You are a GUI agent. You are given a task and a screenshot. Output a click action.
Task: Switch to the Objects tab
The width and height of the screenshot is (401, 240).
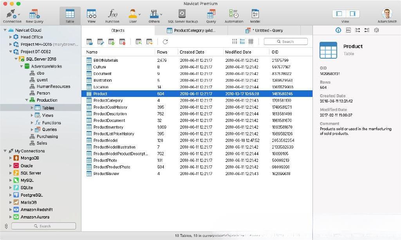pyautogui.click(x=118, y=30)
